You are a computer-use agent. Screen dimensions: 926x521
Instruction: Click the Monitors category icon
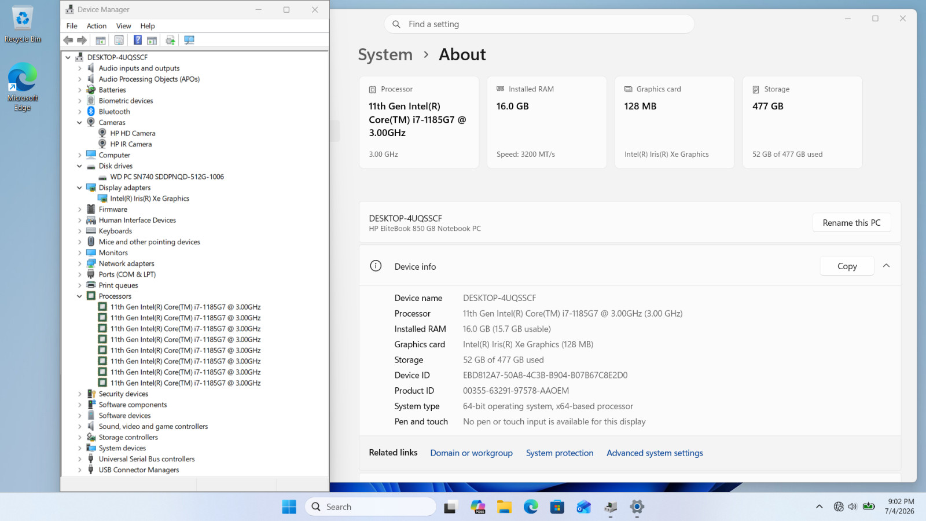[91, 252]
